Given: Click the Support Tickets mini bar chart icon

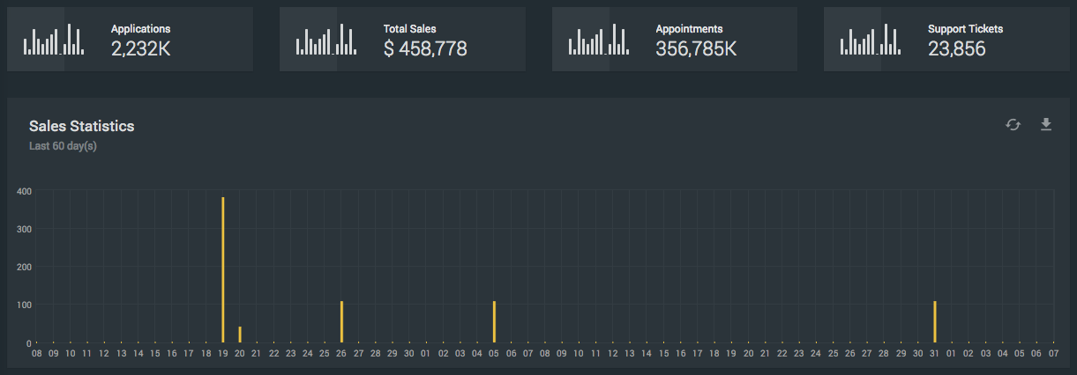Looking at the screenshot, I should click(871, 40).
